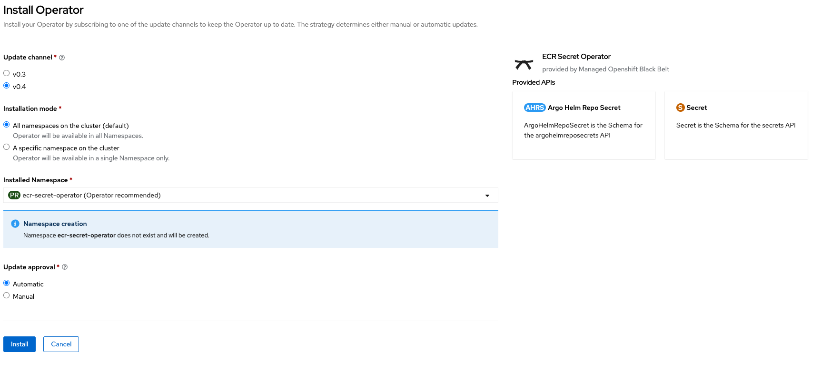Click the orange Secret S badge
The height and width of the screenshot is (383, 831).
pos(680,108)
